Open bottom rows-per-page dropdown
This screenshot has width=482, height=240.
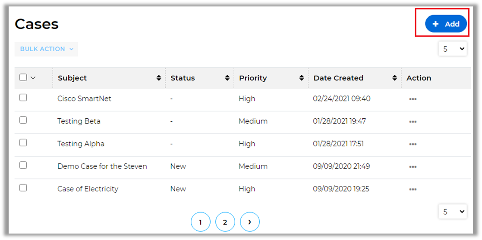(x=453, y=212)
